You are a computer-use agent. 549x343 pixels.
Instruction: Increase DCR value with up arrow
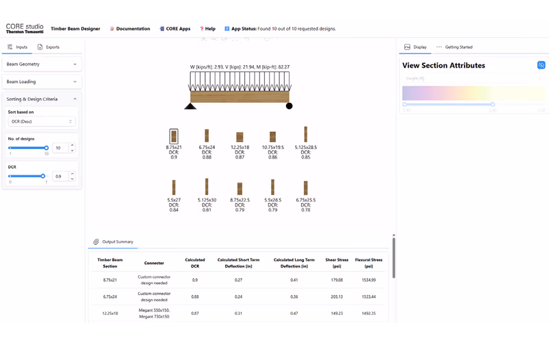72,174
